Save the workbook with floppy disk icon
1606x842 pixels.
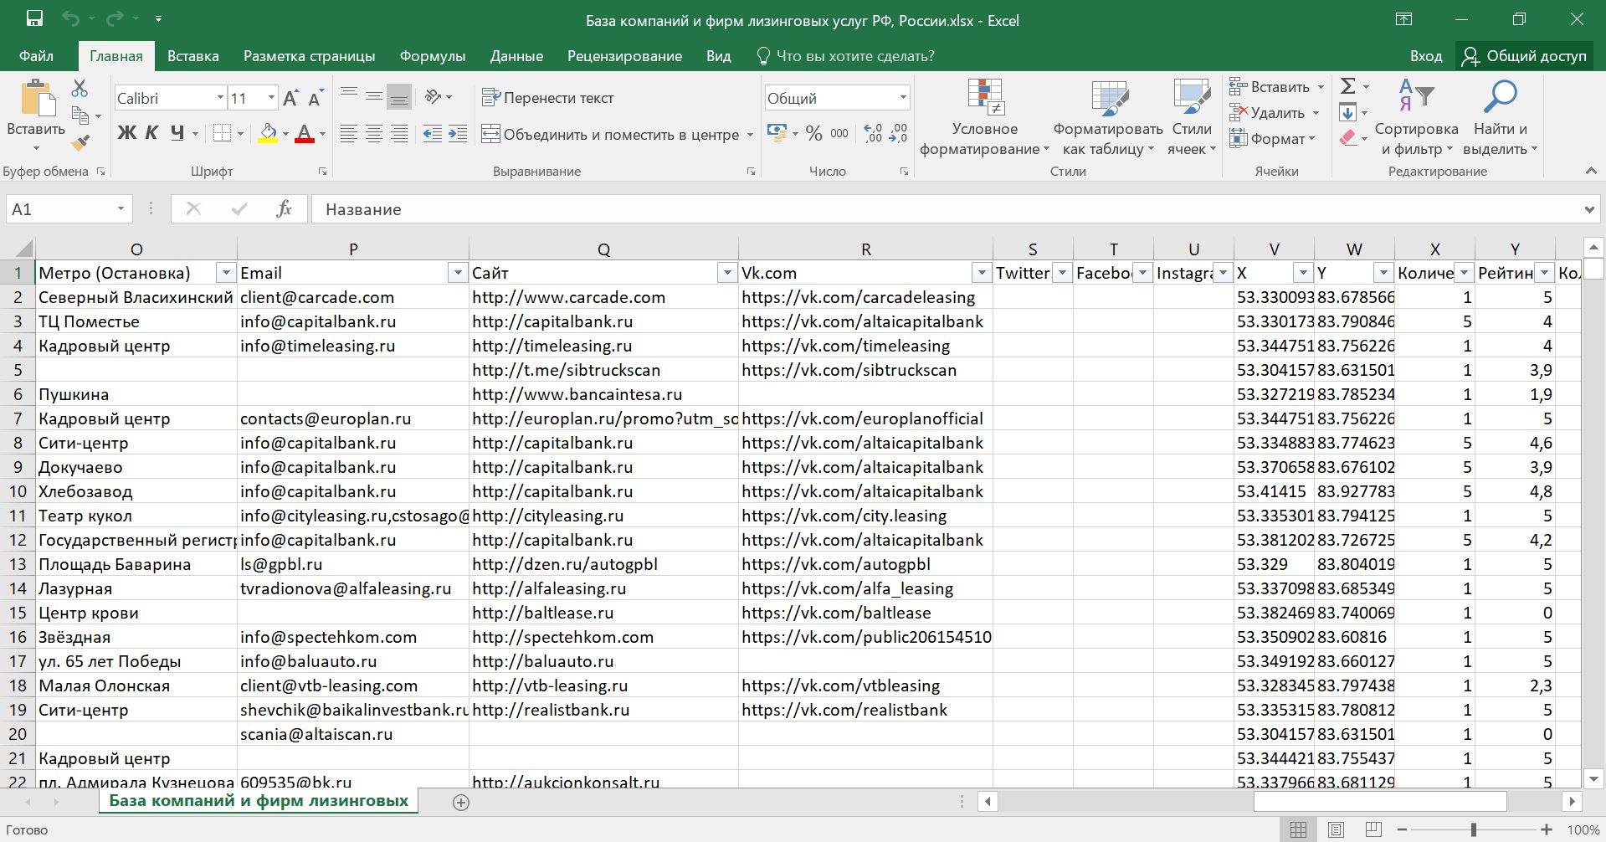click(34, 18)
